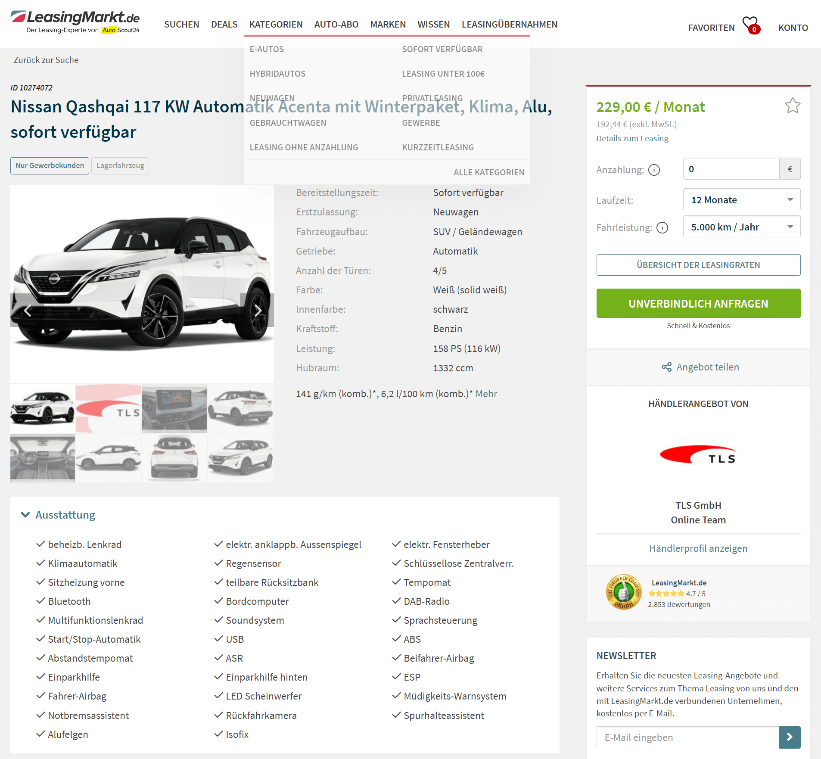Screen dimensions: 821x759
Task: Click ÜBERSICHT DER LEASINGRATEN button
Action: [698, 265]
